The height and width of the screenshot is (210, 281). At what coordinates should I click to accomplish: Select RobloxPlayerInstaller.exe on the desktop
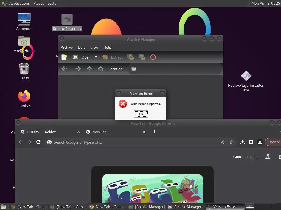coord(246,81)
